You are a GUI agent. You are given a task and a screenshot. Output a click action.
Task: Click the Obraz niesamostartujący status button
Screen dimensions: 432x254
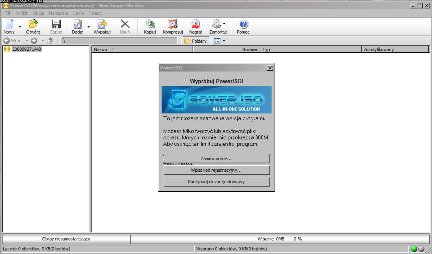click(x=66, y=239)
